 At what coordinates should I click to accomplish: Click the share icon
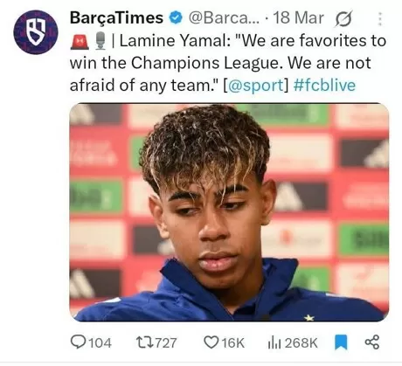372,342
